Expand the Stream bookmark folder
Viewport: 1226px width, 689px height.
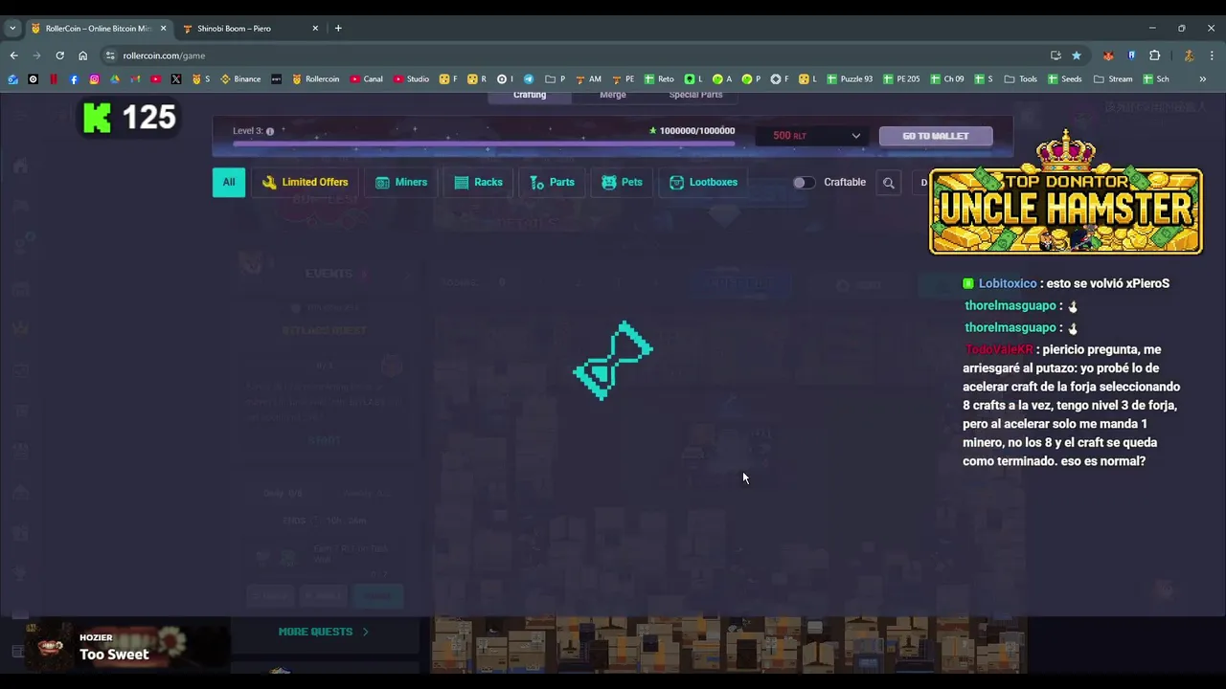[1113, 79]
